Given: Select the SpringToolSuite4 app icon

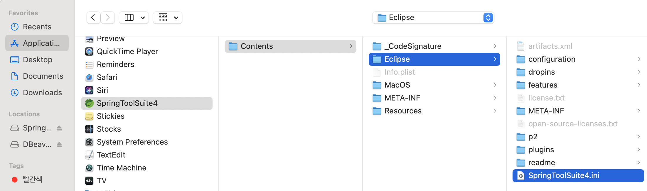Looking at the screenshot, I should 89,103.
